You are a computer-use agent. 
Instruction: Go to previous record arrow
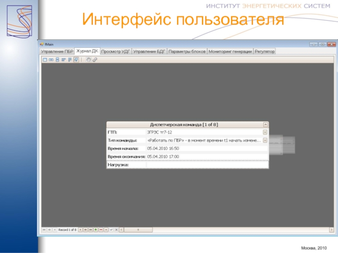[55, 230]
